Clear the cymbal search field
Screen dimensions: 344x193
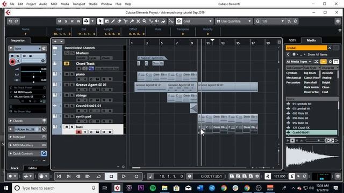329,48
